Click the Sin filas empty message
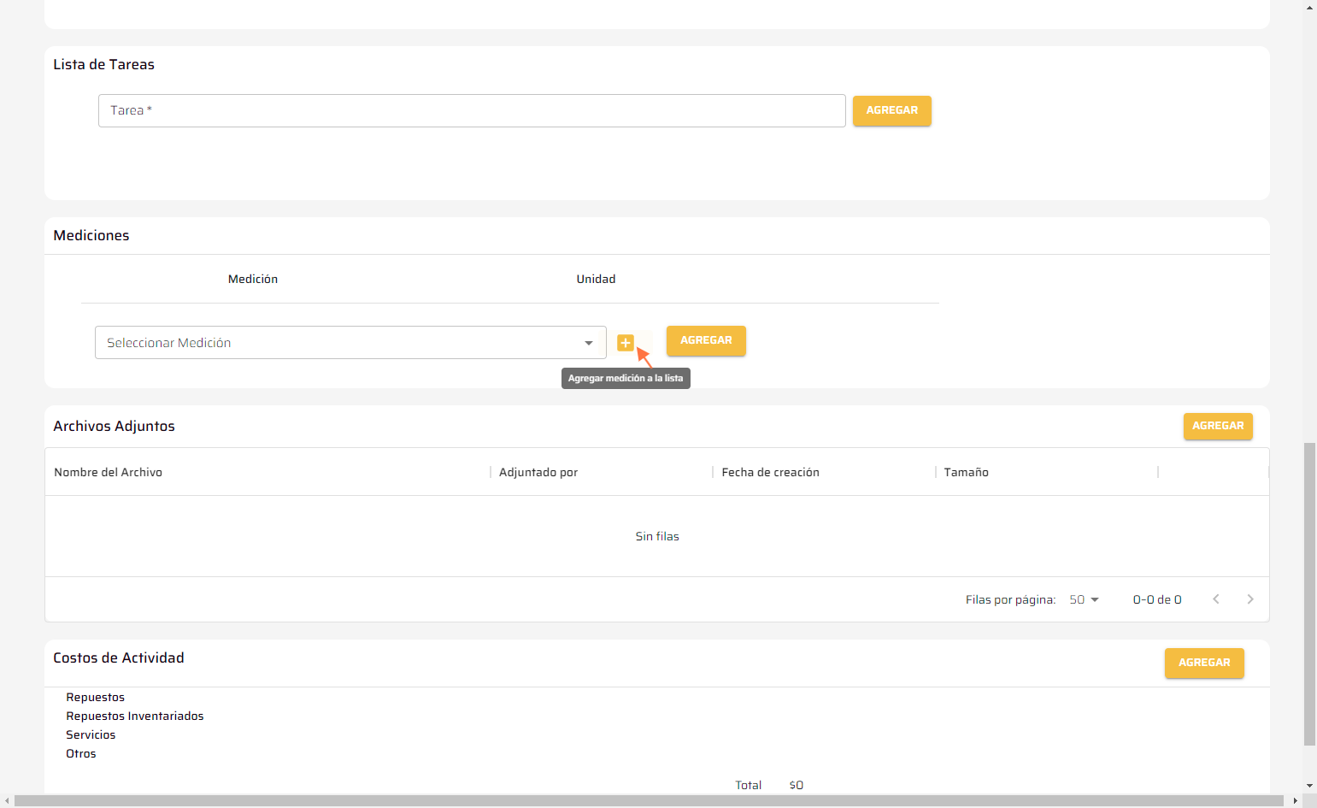This screenshot has width=1317, height=808. point(657,536)
